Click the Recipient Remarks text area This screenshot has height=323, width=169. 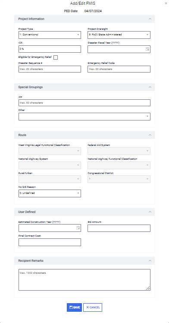pyautogui.click(x=84, y=280)
